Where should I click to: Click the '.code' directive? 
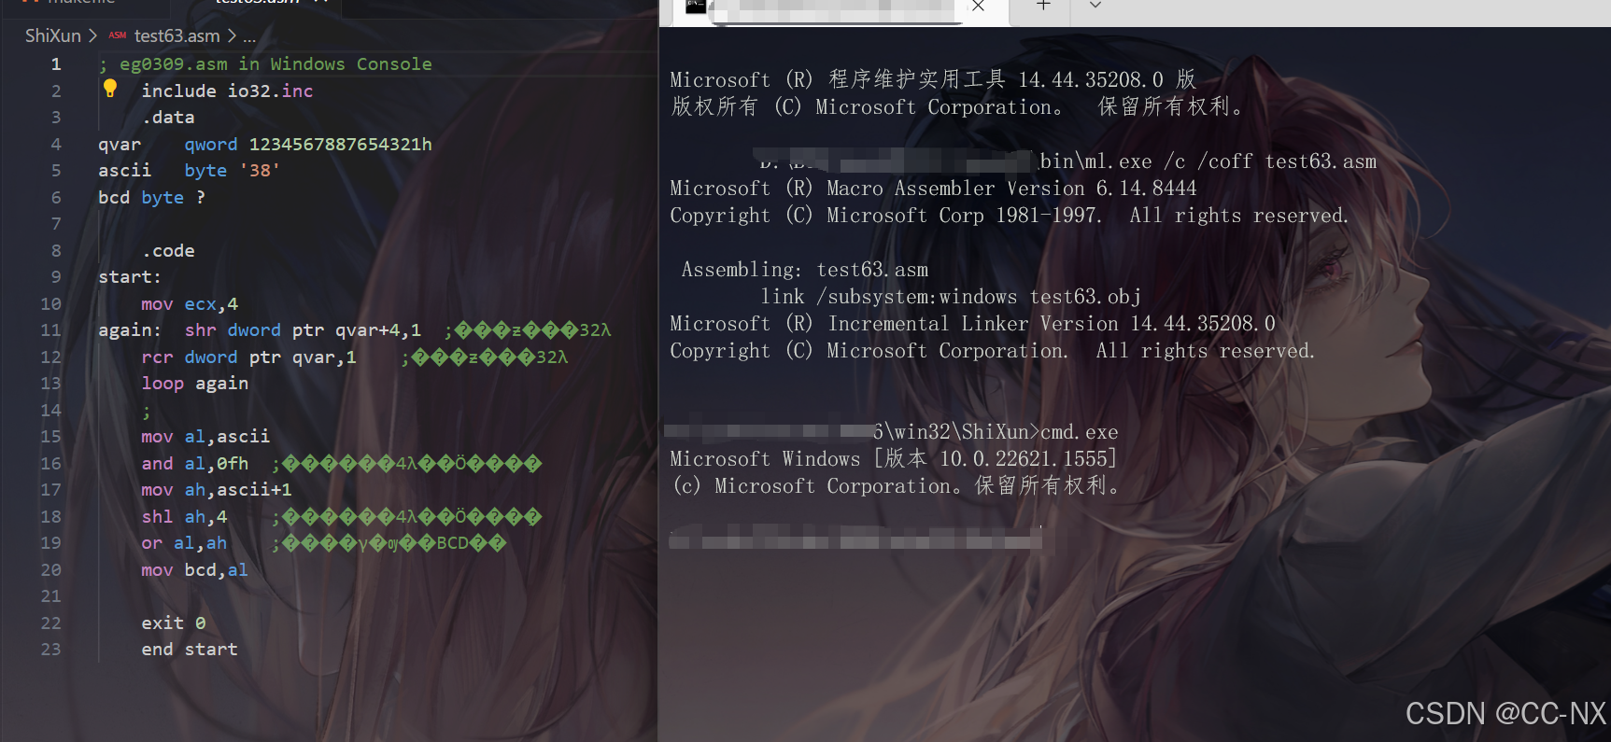click(168, 251)
